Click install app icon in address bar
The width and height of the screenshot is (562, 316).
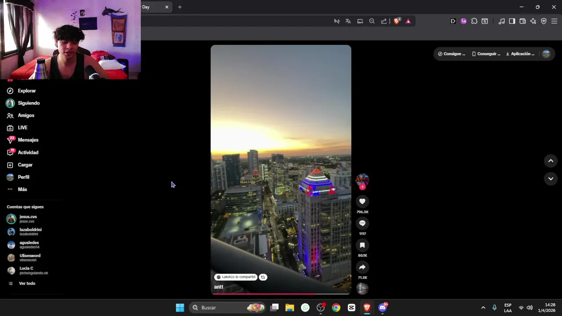pyautogui.click(x=360, y=21)
